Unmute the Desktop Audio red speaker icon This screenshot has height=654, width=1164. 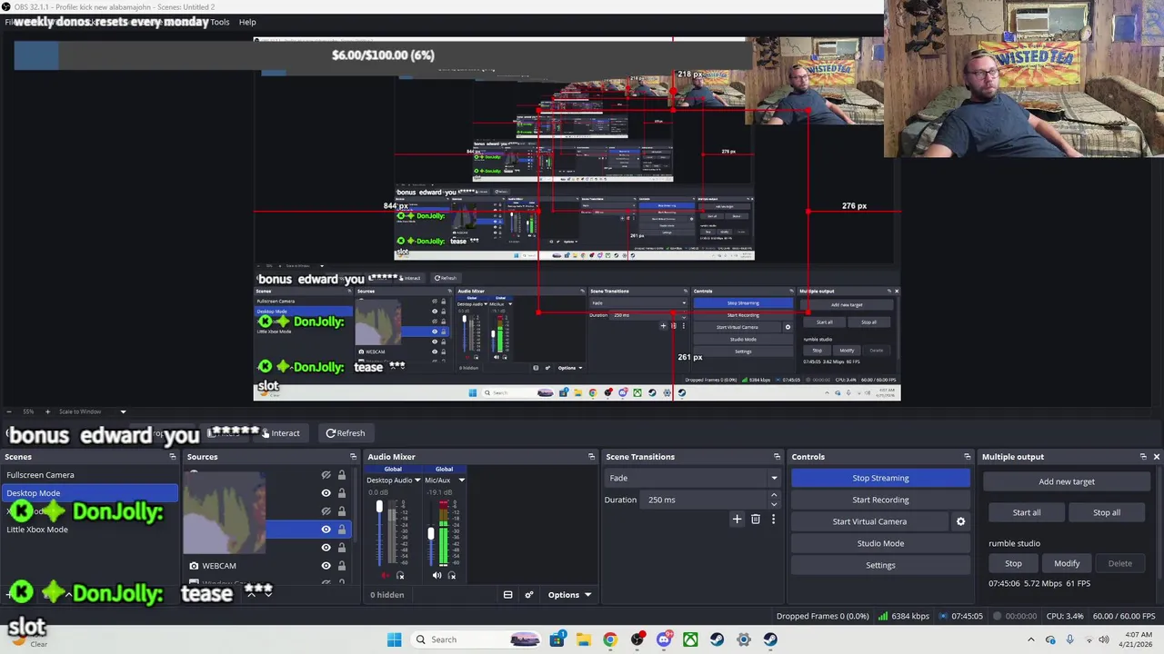(x=384, y=575)
